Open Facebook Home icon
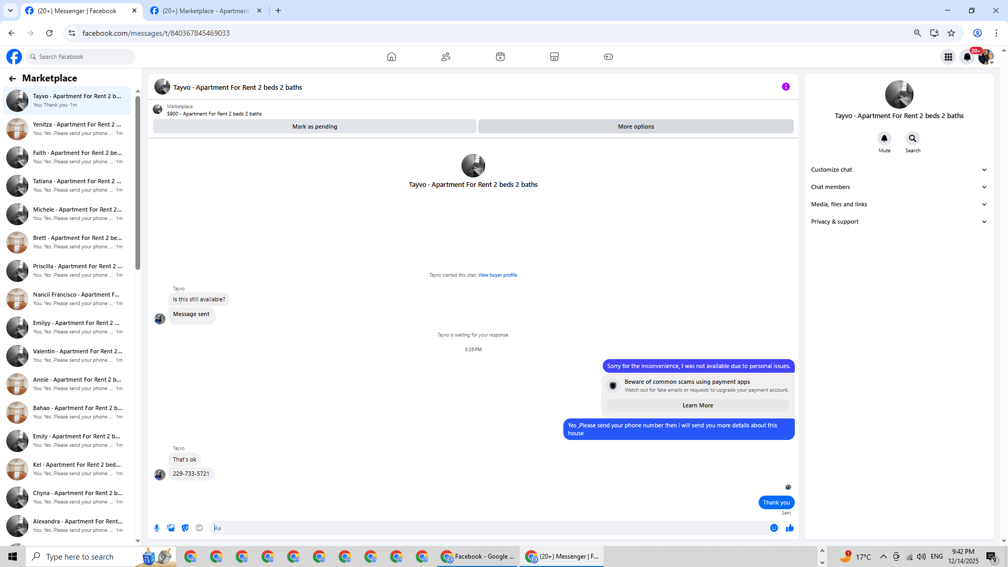Screen dimensions: 1008x567 click(391, 57)
